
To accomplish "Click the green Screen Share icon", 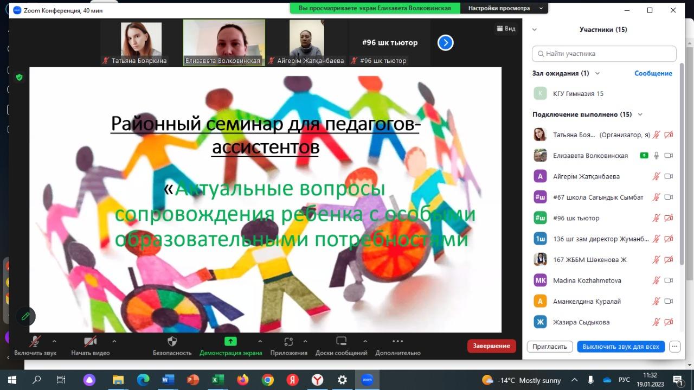I will [x=230, y=341].
